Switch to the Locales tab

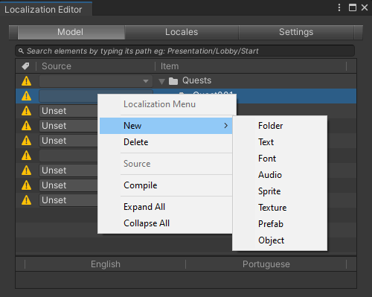tap(182, 32)
